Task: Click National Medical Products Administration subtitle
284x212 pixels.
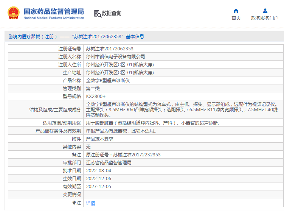Action: click(54, 18)
